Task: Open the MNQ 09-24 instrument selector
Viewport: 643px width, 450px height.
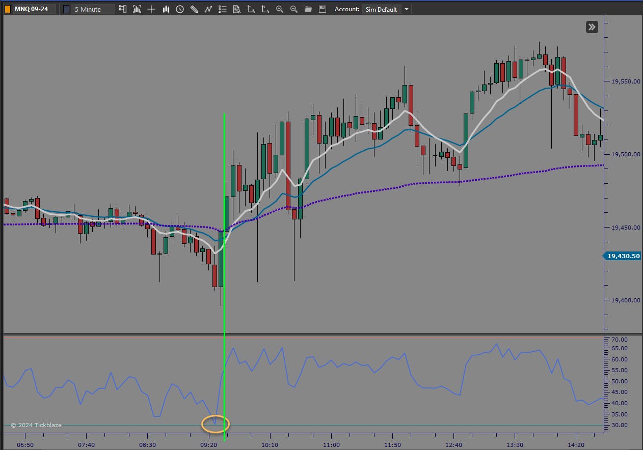Action: (35, 9)
